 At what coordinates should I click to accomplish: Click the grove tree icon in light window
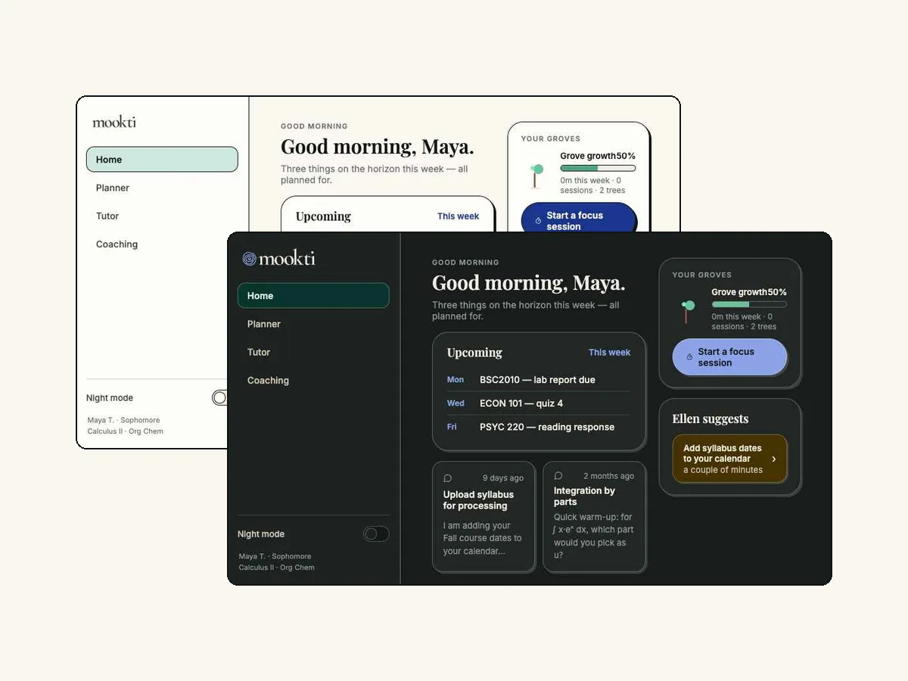(x=536, y=175)
